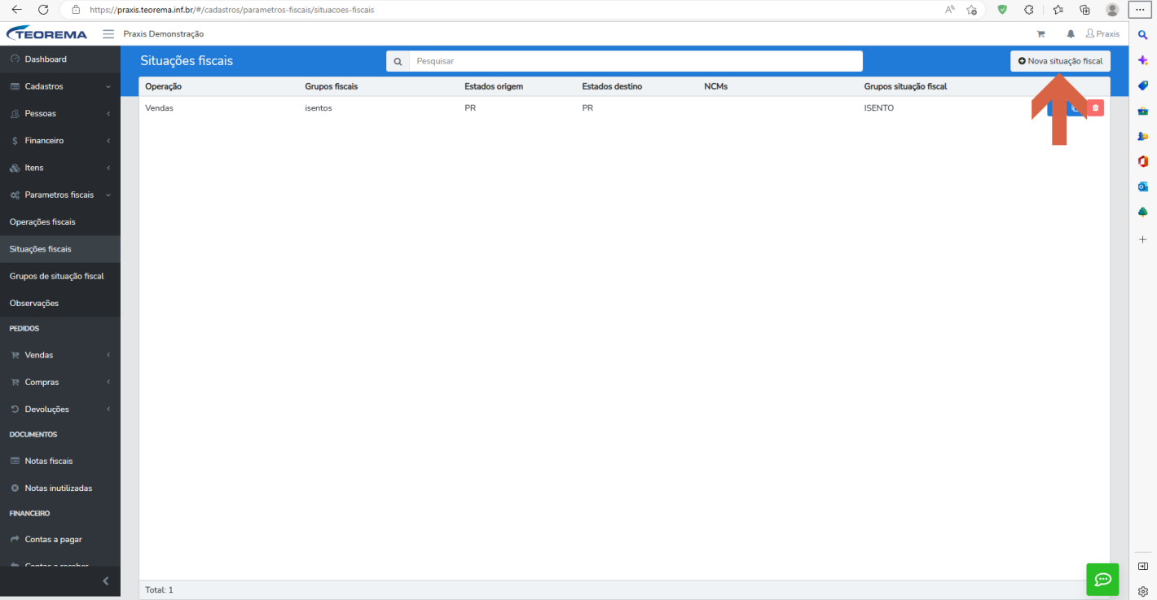The height and width of the screenshot is (600, 1157).
Task: Open Edge sidebar search icon
Action: 1143,35
